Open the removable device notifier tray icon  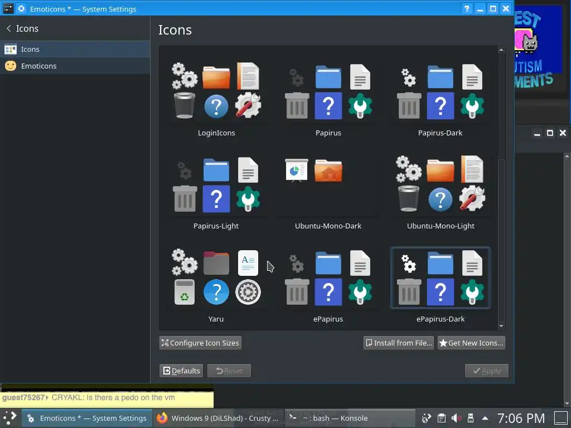471,418
